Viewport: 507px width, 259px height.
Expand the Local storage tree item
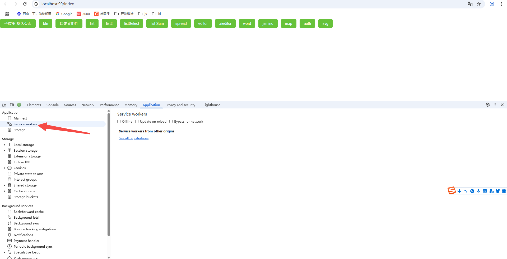4,145
